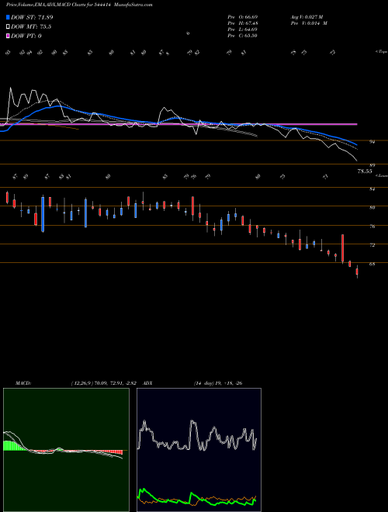
Task: Click the 80 price axis label
Action: (x=372, y=207)
